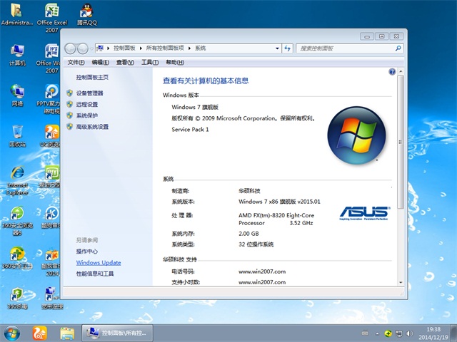Click the Windows Start orb
This screenshot has width=457, height=342.
coord(12,333)
